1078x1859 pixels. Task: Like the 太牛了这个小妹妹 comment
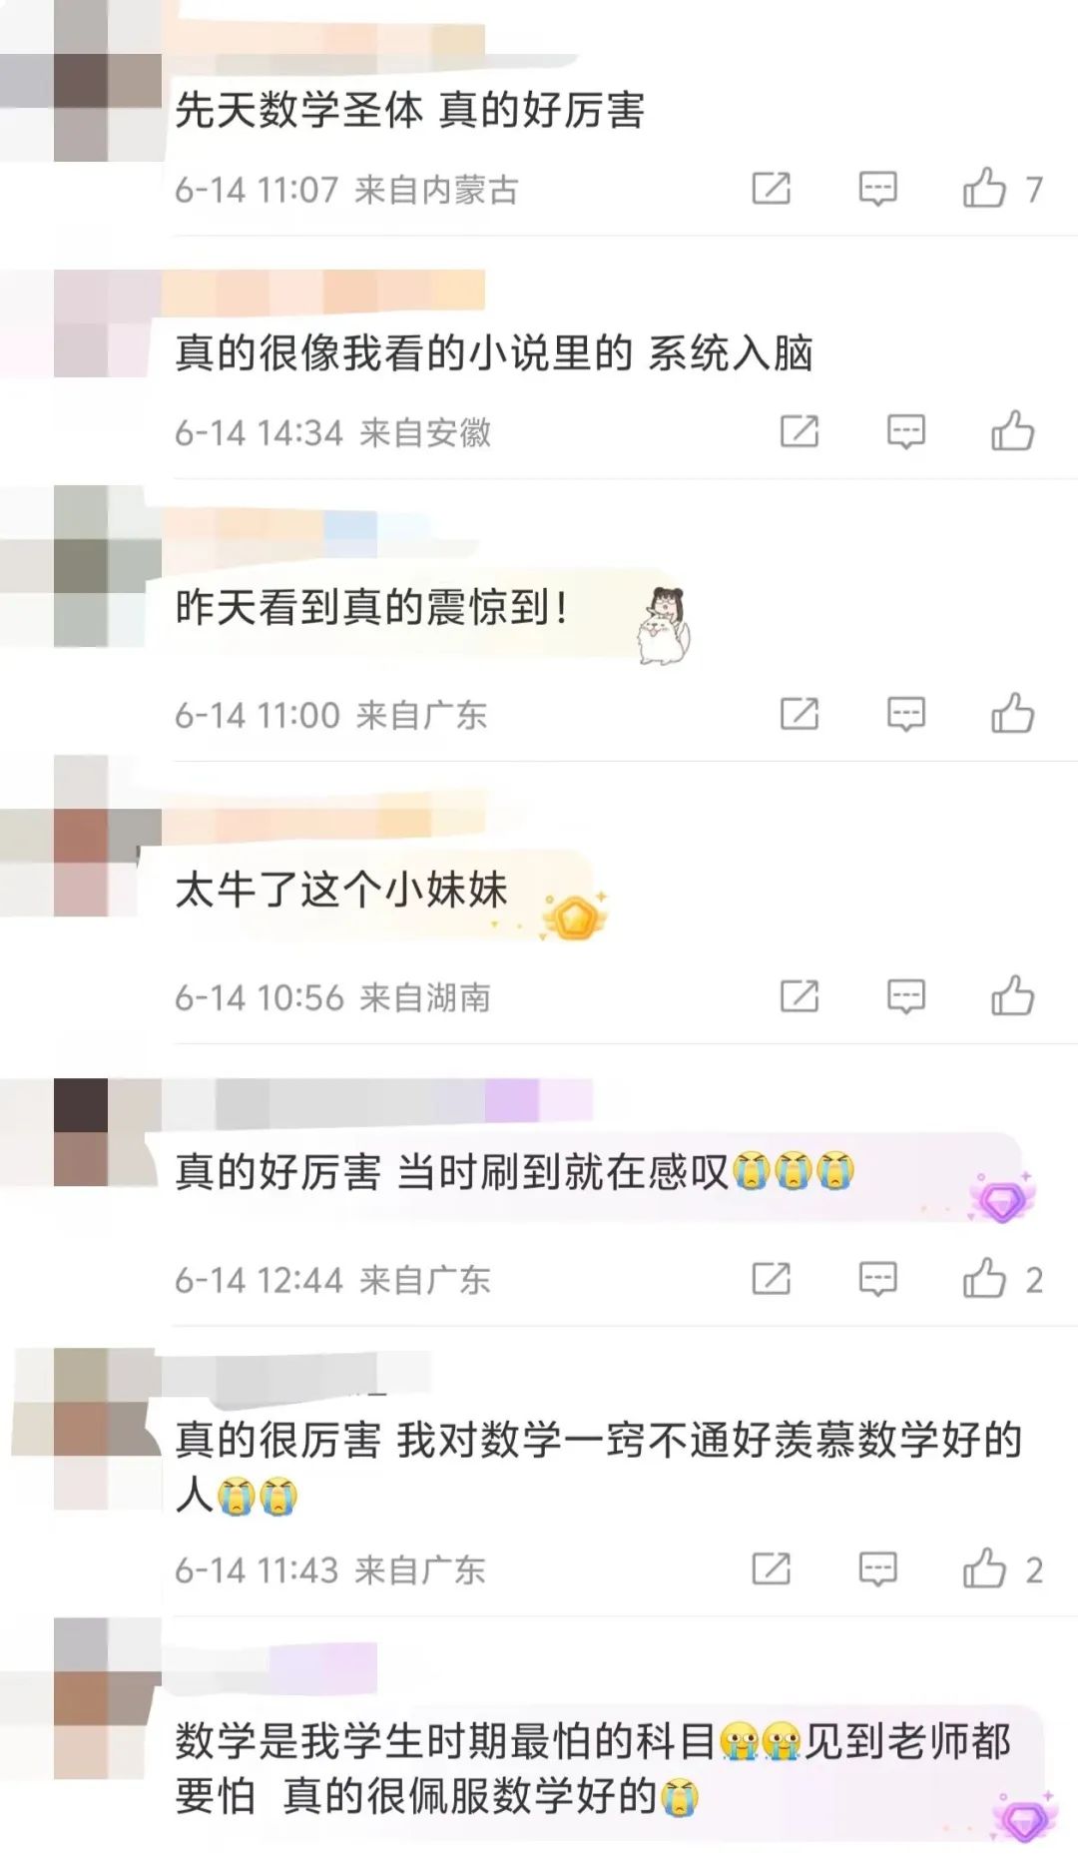1012,995
